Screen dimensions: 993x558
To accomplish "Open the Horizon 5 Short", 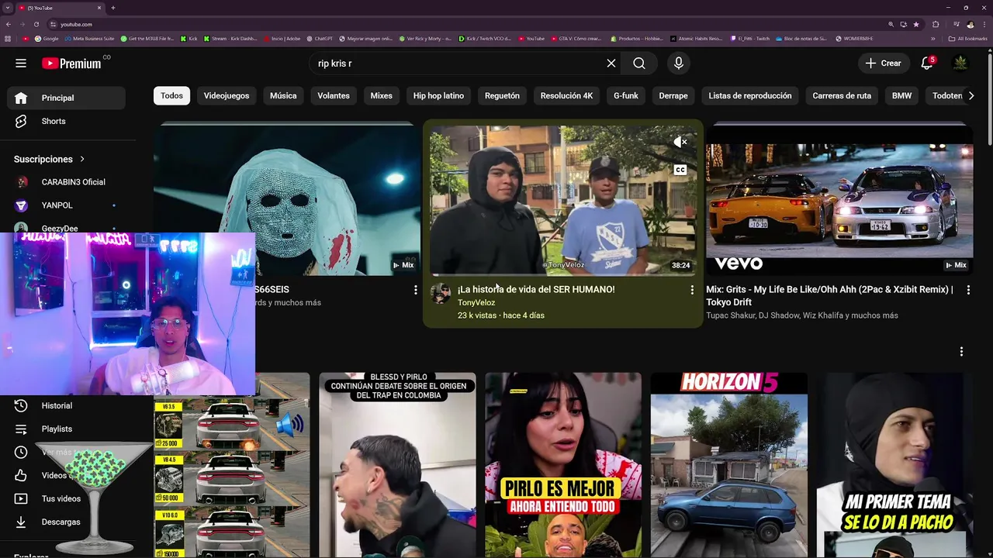I will (729, 465).
